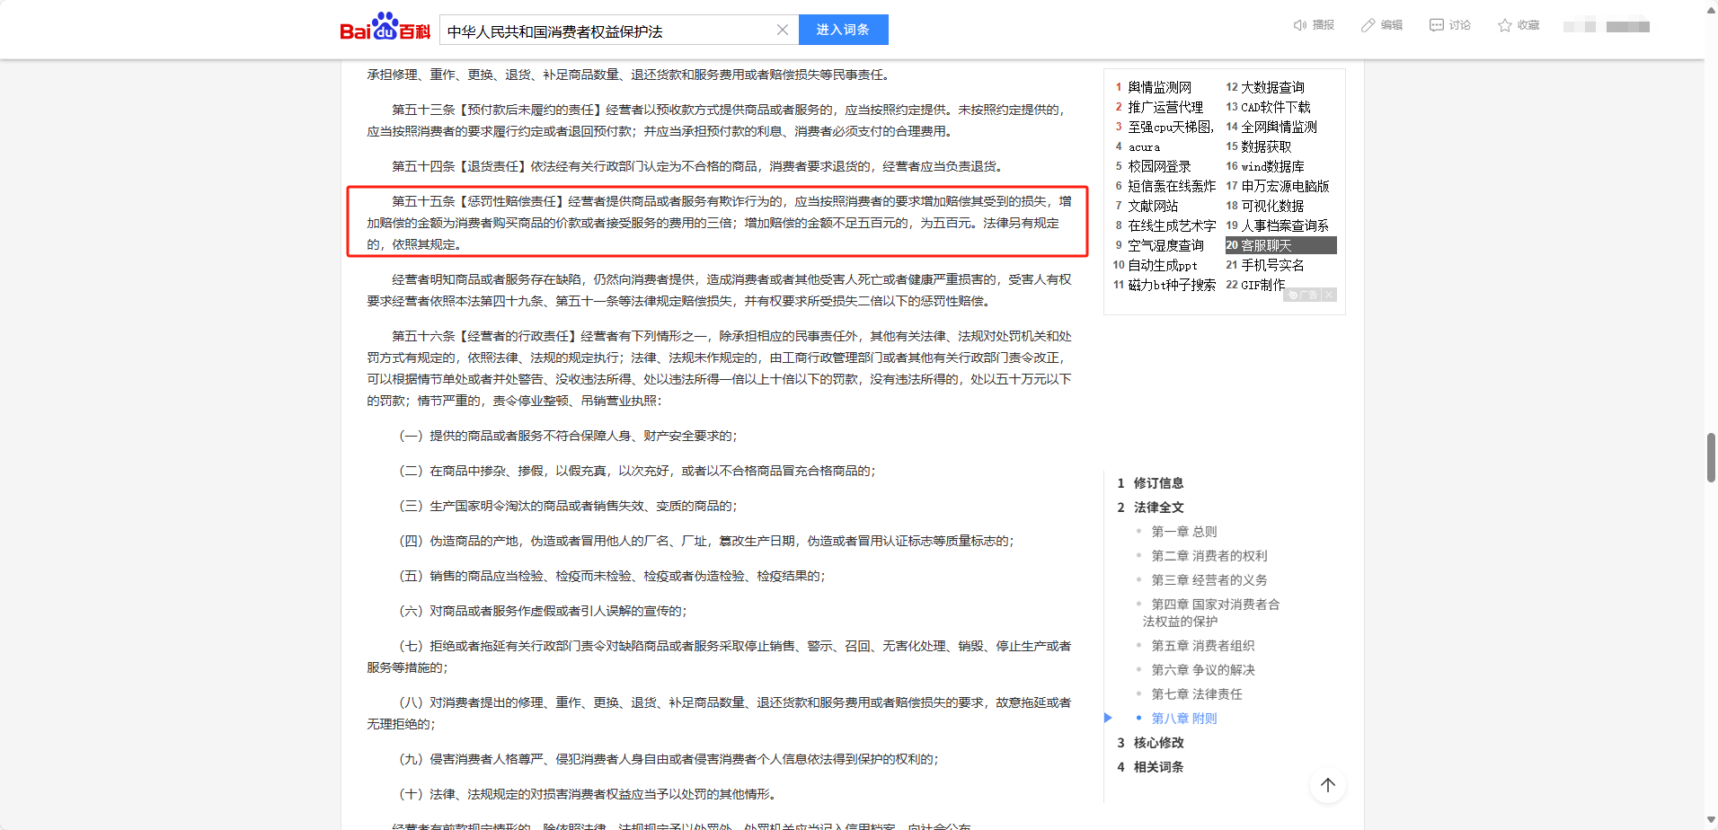Click the 客服聊天 ad link

click(x=1266, y=245)
